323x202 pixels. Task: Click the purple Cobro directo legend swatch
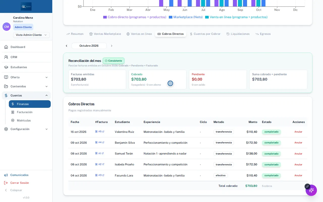105,17
